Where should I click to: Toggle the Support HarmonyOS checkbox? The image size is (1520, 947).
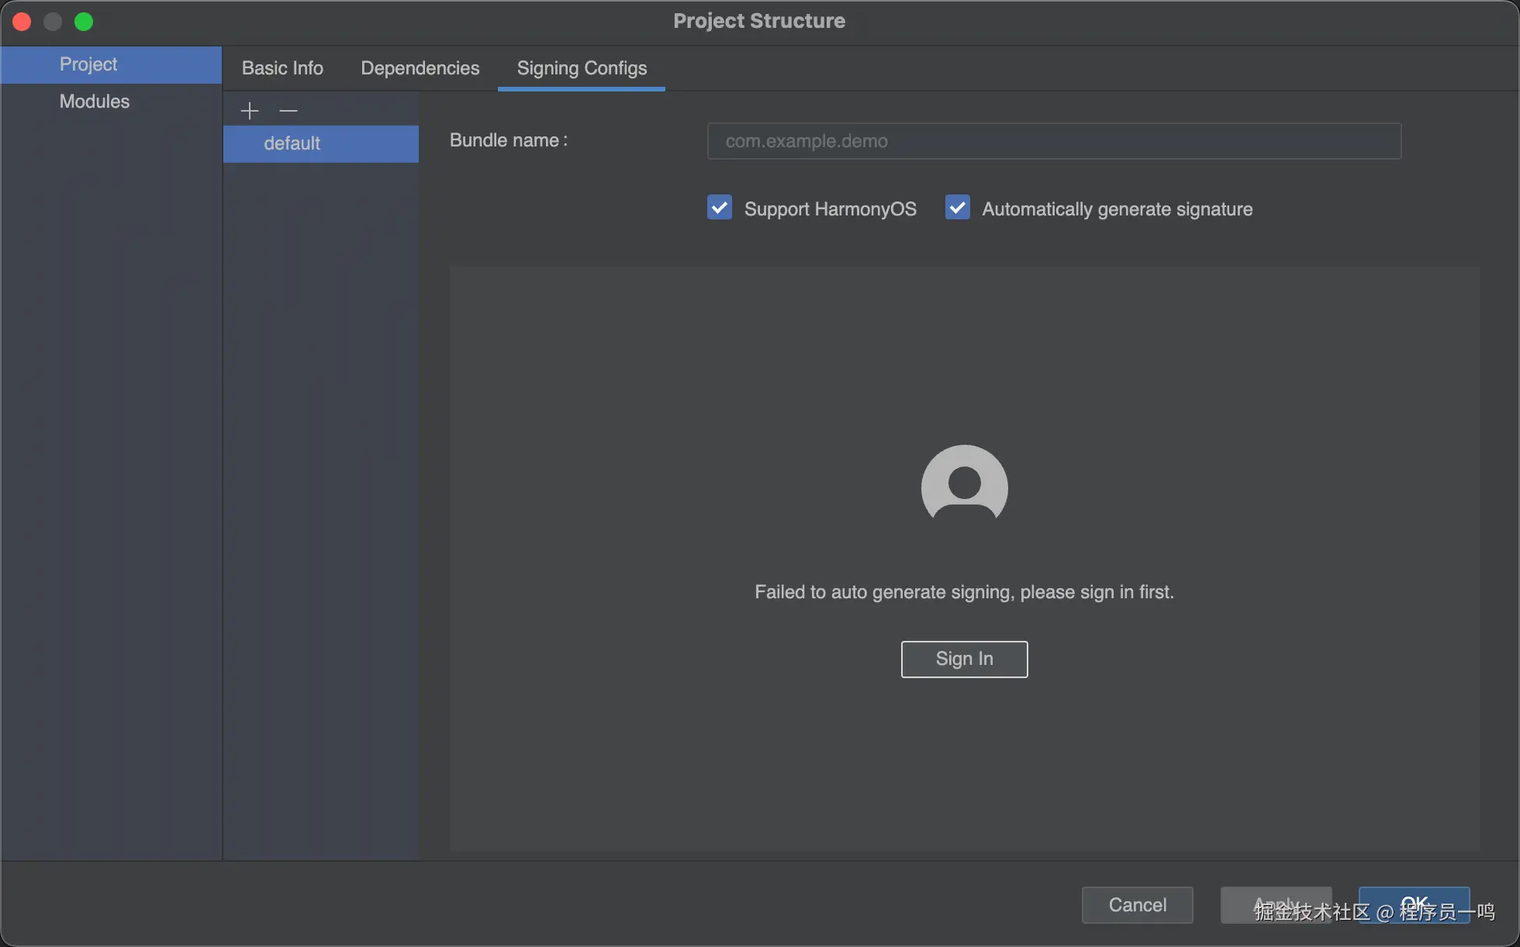tap(720, 208)
